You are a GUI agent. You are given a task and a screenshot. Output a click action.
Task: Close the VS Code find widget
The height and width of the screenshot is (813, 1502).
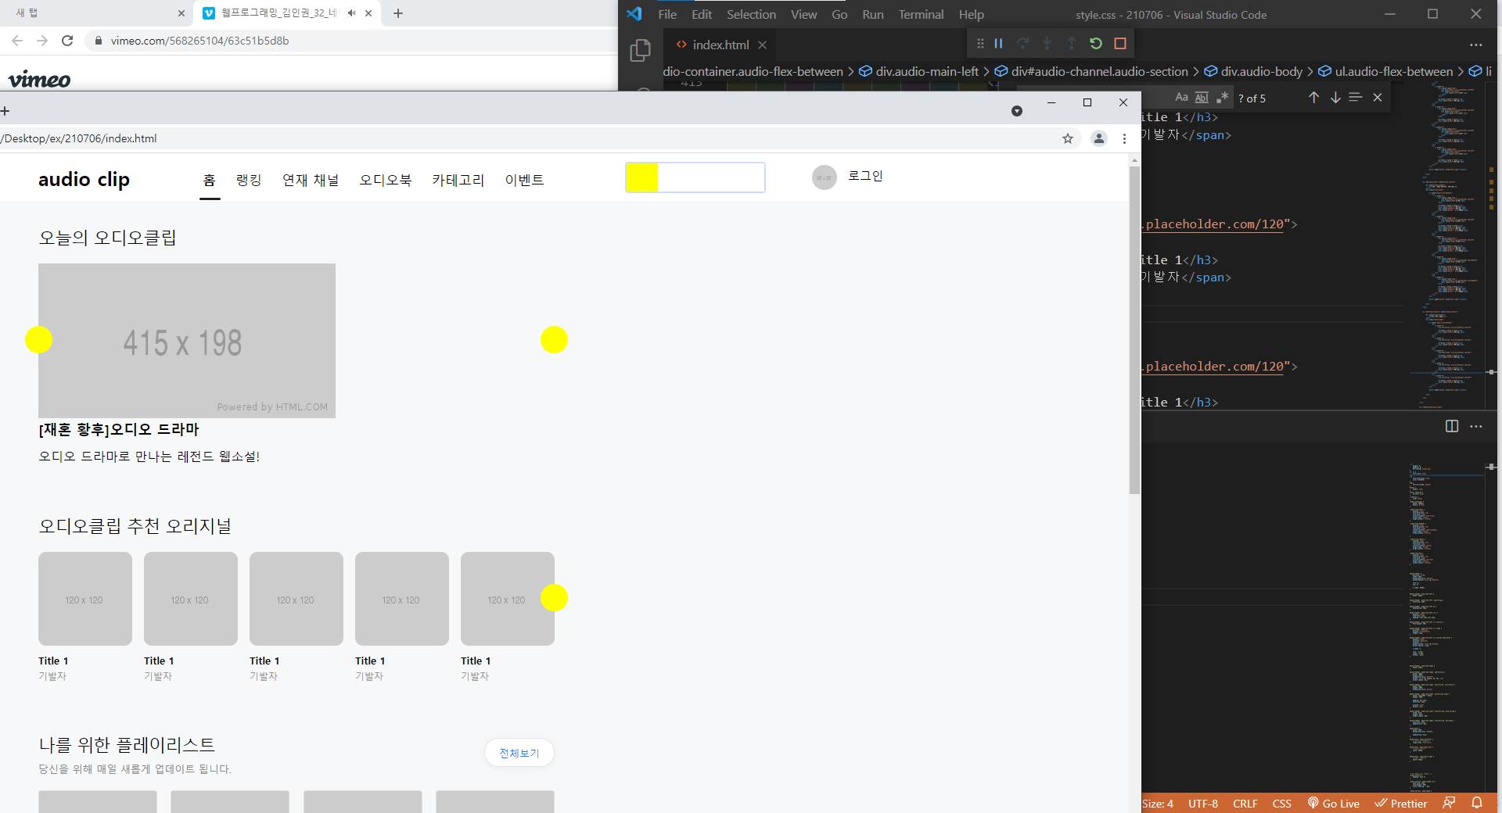(1378, 98)
